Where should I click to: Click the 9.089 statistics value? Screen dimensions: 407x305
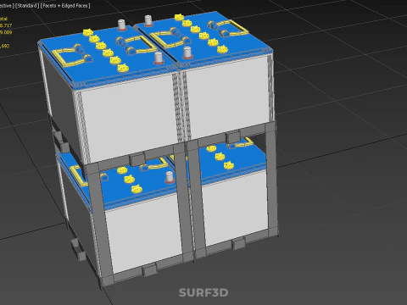point(6,32)
